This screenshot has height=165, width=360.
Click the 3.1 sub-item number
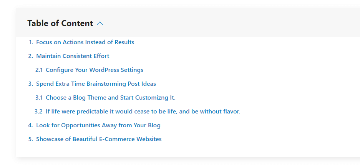point(39,98)
